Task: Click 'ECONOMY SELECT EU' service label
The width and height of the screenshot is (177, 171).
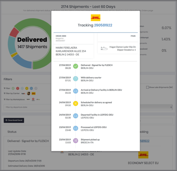Action: (143, 163)
